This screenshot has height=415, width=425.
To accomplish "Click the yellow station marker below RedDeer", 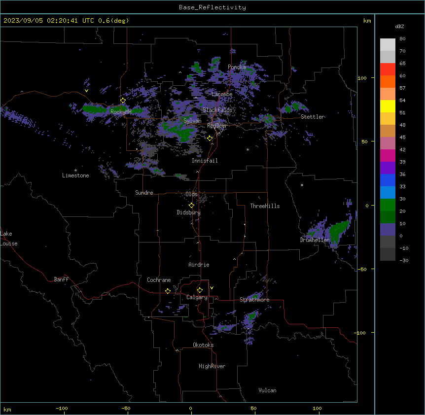I will click(210, 138).
